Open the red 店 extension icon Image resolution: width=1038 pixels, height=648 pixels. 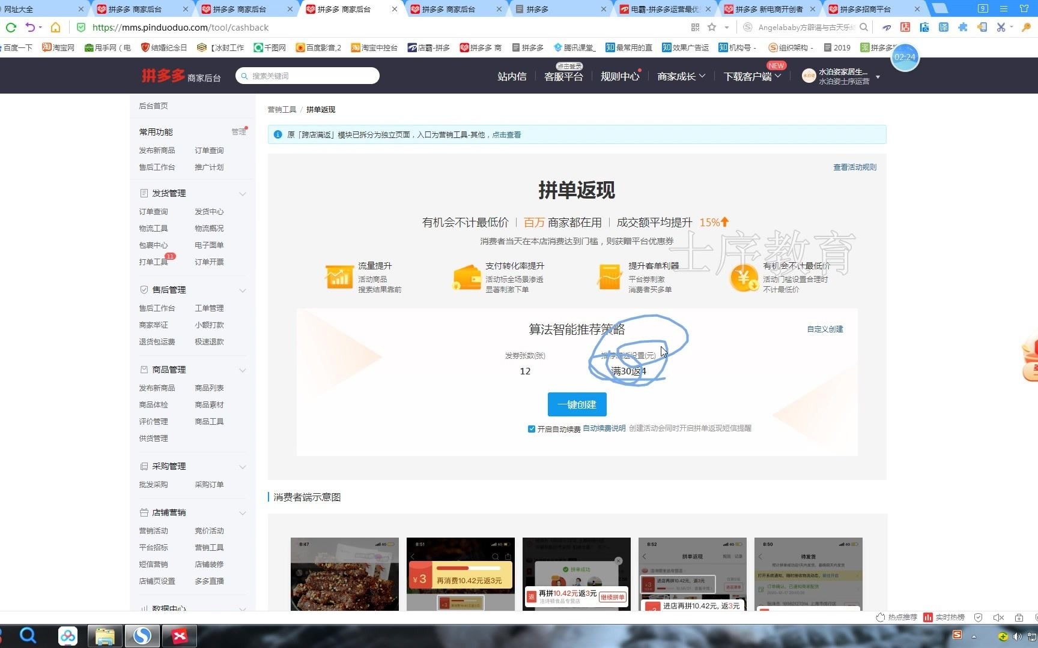coord(905,28)
